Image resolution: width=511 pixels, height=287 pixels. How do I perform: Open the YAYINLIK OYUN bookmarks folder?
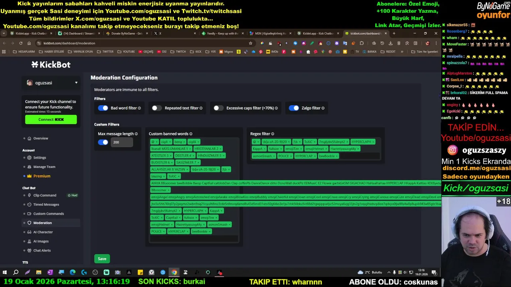tap(80, 51)
